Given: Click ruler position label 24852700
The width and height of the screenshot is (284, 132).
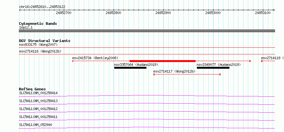Looking at the screenshot, I should pyautogui.click(x=64, y=13).
